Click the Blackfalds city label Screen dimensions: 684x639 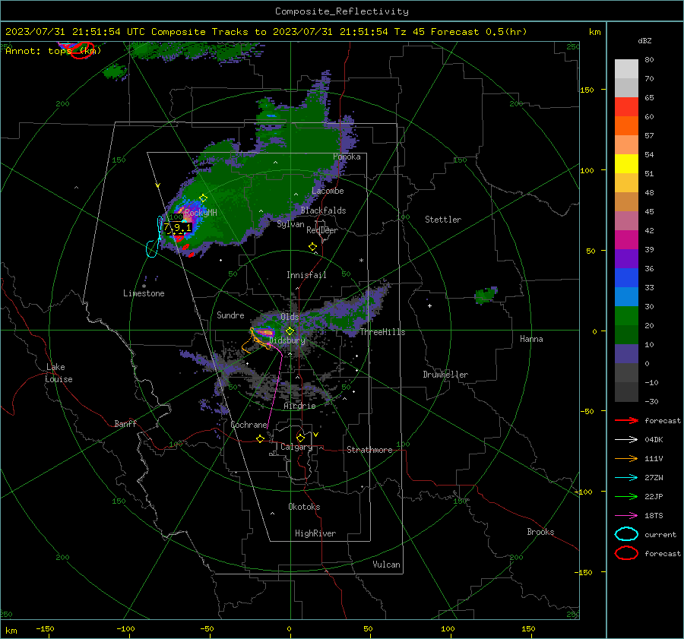click(323, 210)
